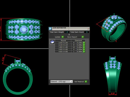Close the Gem Reporter window
130x97 pixels.
pyautogui.click(x=88, y=29)
